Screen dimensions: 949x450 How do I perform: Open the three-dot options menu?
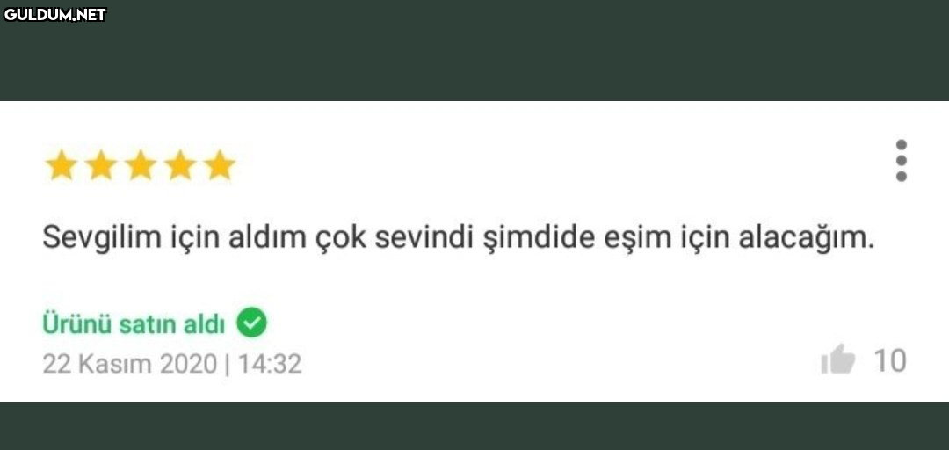[902, 161]
